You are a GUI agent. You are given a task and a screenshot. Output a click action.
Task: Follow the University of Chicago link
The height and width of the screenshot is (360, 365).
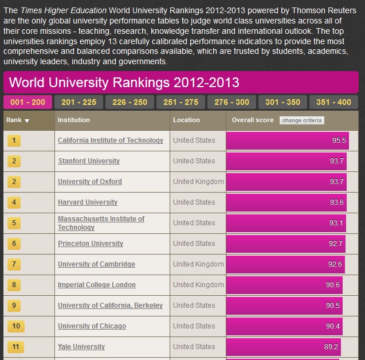pyautogui.click(x=92, y=326)
